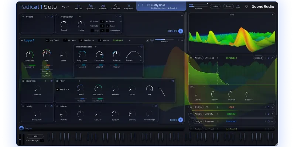Collapse the Layer 1 section chevron
The image size is (294, 147).
[181, 40]
